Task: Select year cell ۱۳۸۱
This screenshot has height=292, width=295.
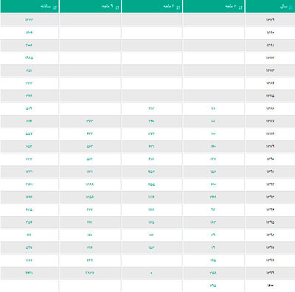Action: point(270,45)
